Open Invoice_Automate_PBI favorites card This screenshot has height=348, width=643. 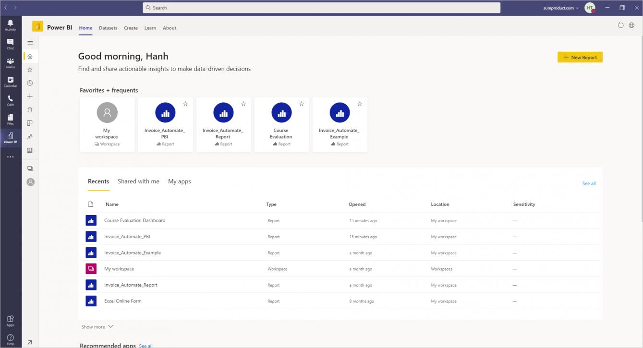(165, 125)
